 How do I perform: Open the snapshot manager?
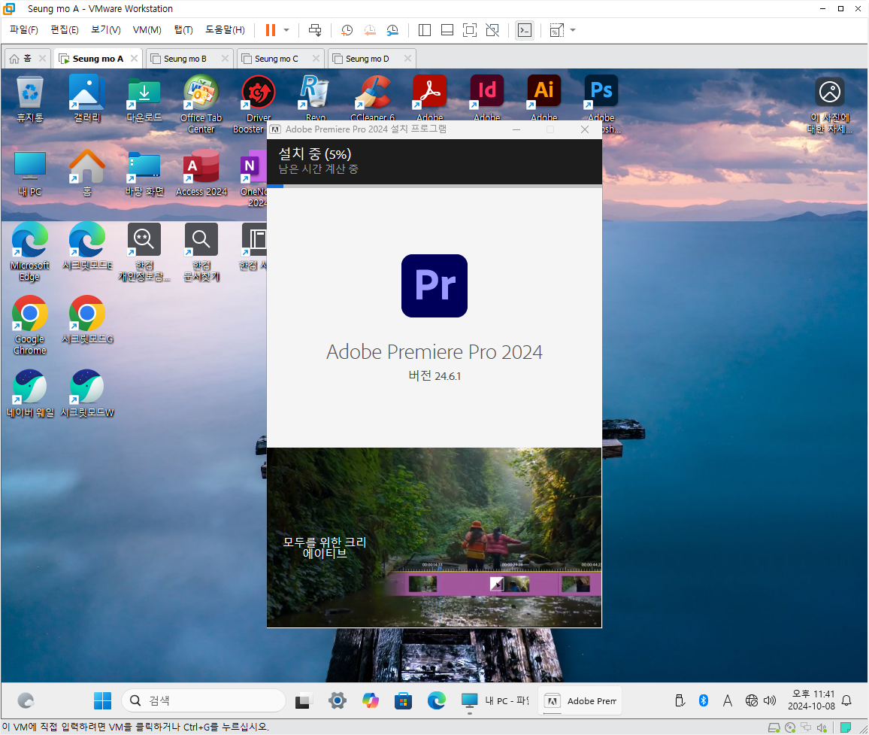tap(392, 30)
